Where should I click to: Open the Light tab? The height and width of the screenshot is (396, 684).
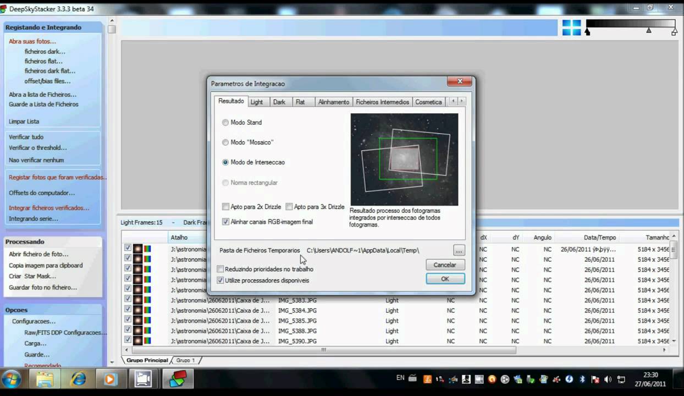point(257,102)
